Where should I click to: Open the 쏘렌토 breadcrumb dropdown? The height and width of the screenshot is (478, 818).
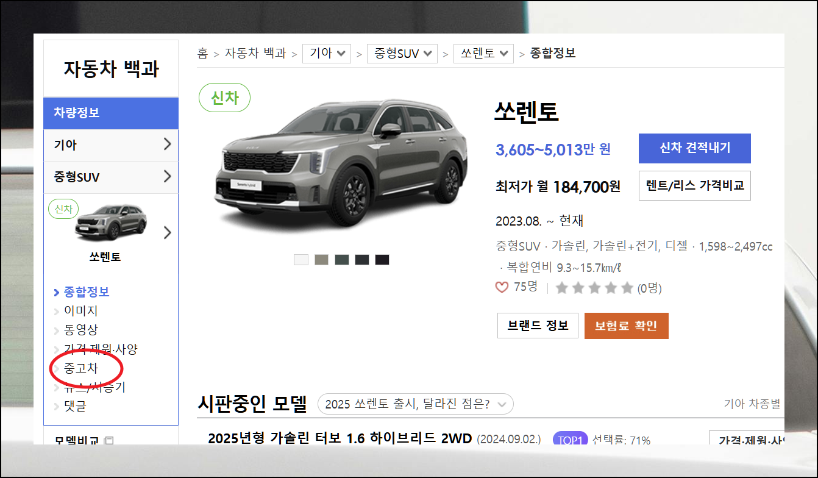[483, 53]
